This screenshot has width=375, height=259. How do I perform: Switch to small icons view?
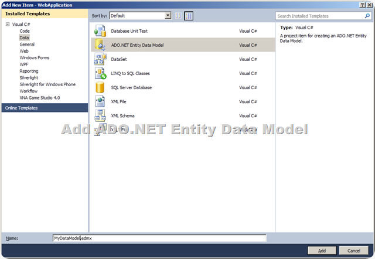178,16
